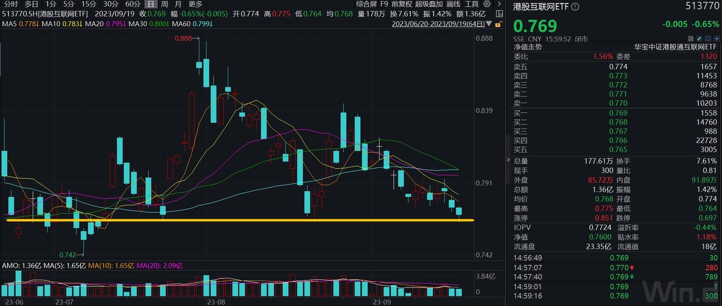Click the info icon beside 港股互联网ETF

(x=575, y=6)
